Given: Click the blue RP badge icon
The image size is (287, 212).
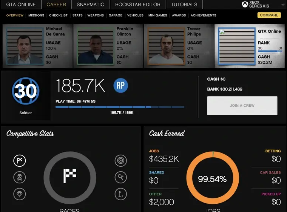Looking at the screenshot, I should point(120,85).
